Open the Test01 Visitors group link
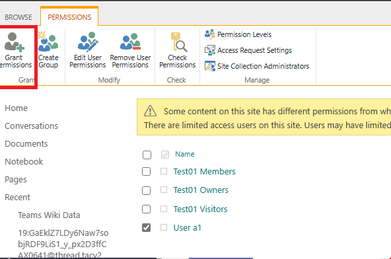 pyautogui.click(x=201, y=209)
